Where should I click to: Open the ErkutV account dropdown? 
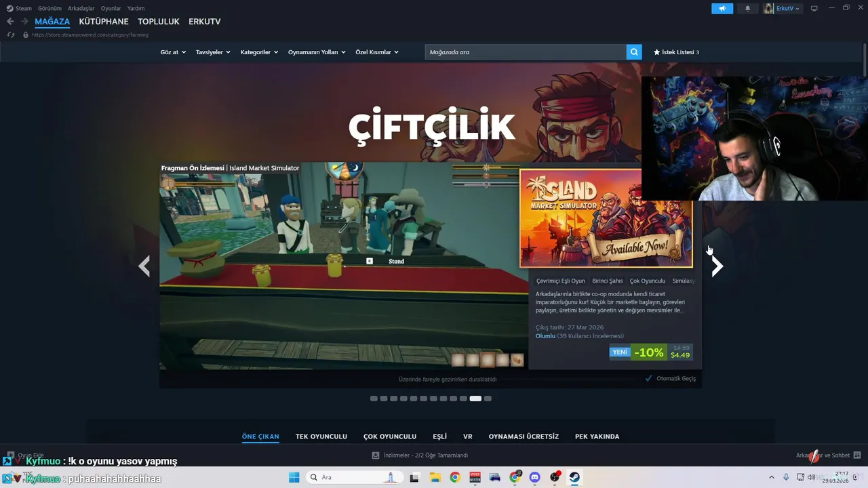click(x=788, y=8)
